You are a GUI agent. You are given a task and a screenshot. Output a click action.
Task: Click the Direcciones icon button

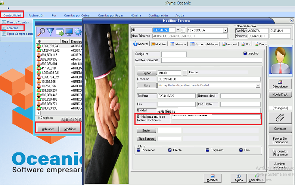(280, 84)
